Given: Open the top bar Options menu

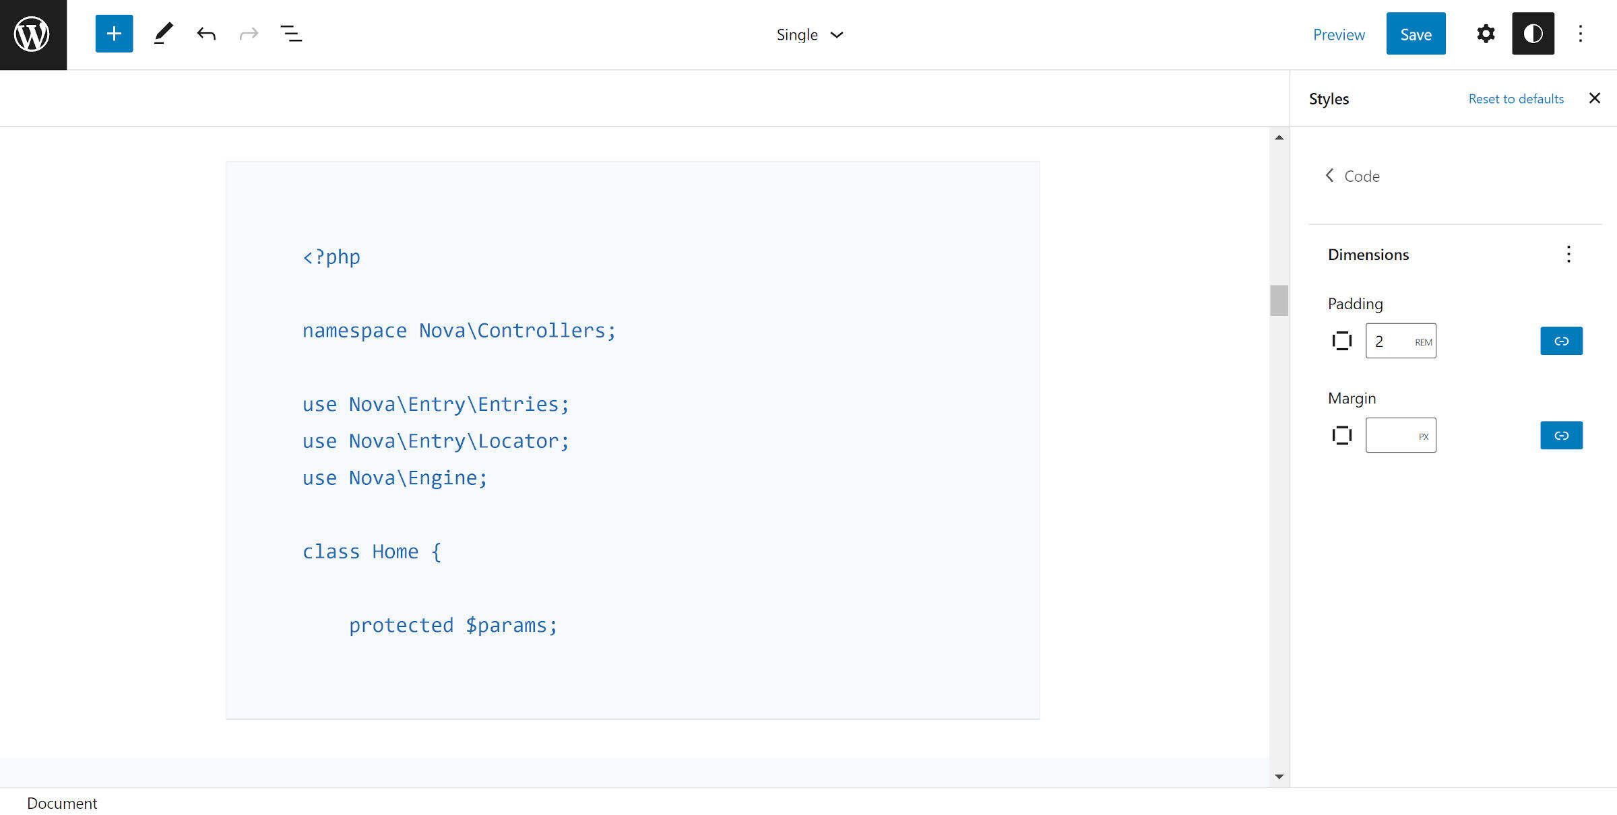Looking at the screenshot, I should tap(1580, 34).
